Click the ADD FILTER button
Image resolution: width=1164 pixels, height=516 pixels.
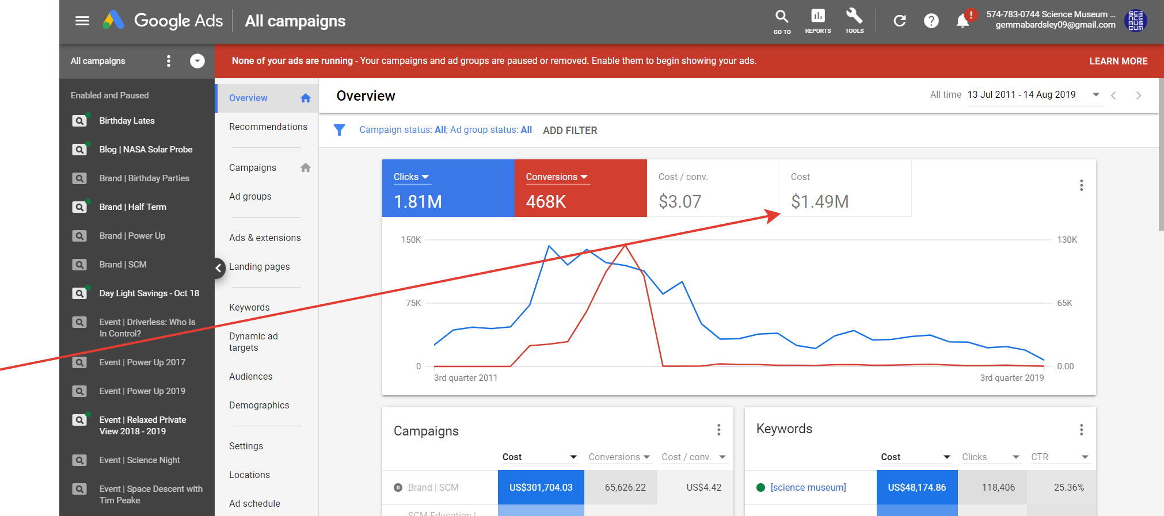570,131
